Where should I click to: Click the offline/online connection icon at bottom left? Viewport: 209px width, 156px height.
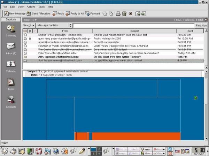5,143
